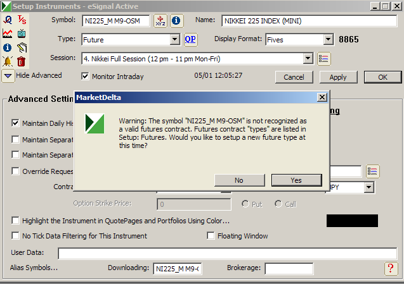404x284 pixels.
Task: Click the red question mark help icon
Action: click(x=391, y=269)
